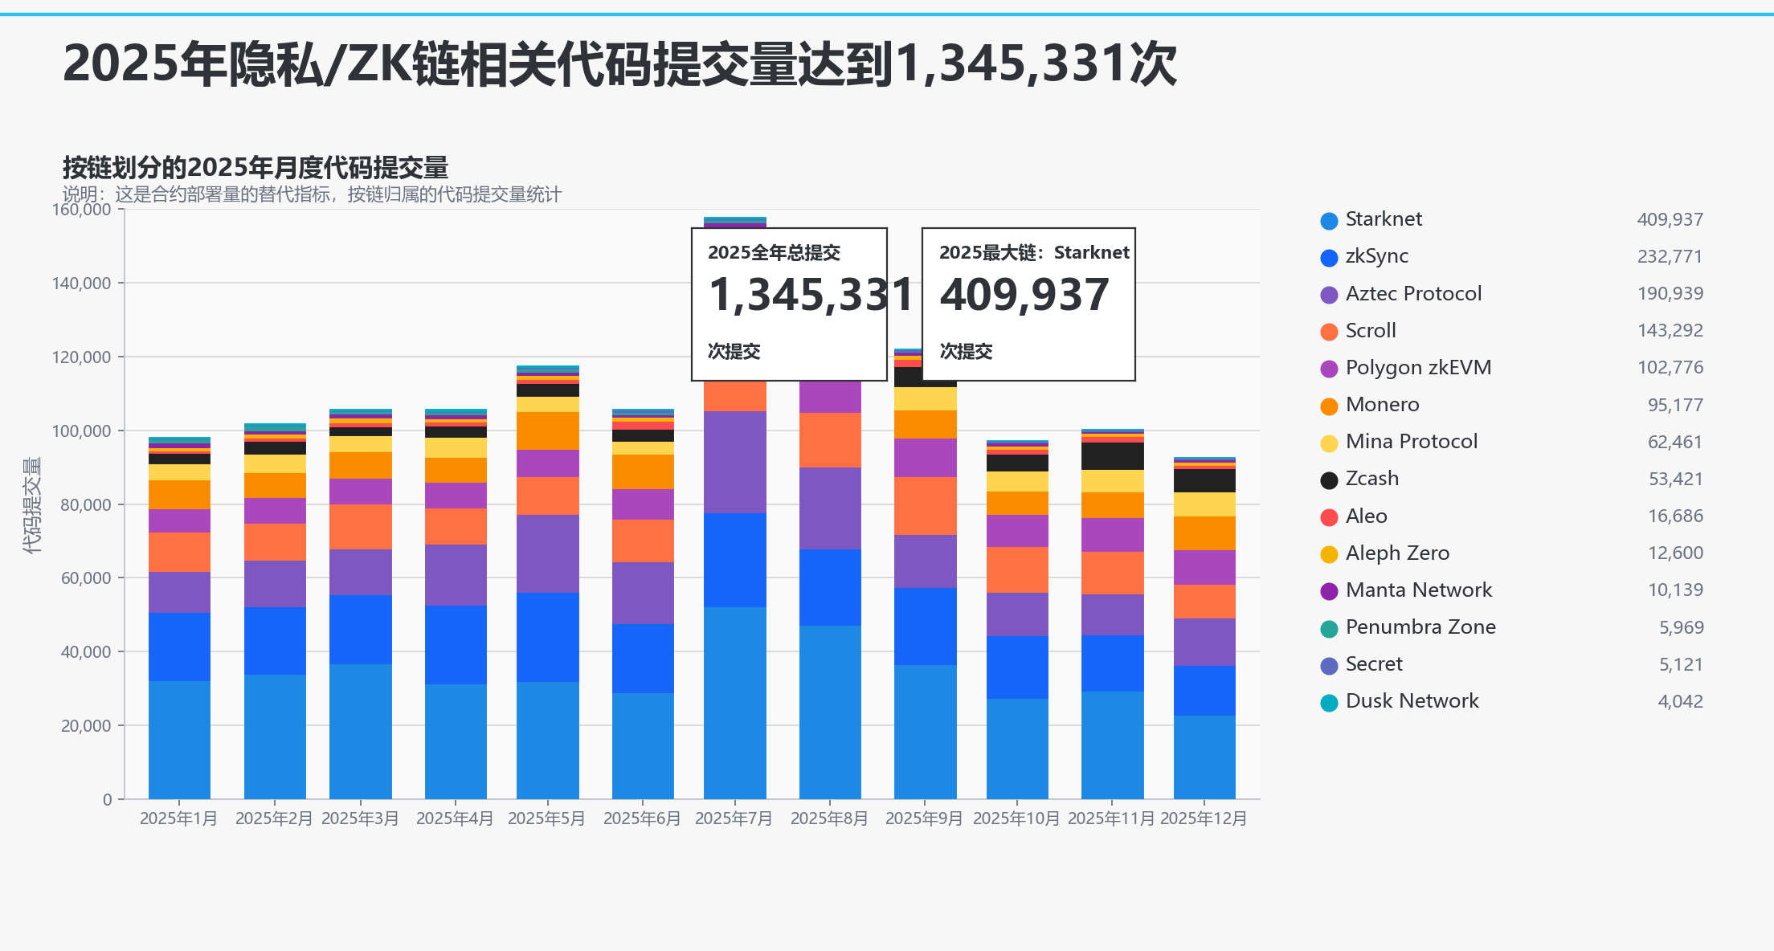
Task: Click the Scroll legend color dot
Action: 1329,332
